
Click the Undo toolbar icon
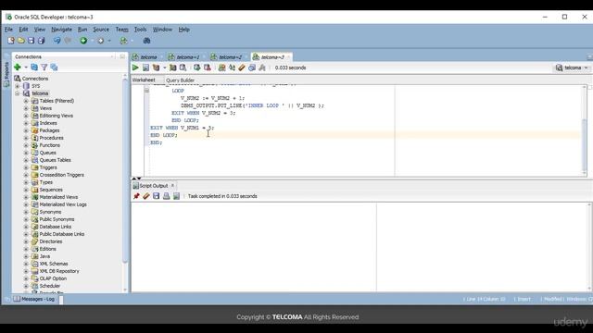(57, 41)
